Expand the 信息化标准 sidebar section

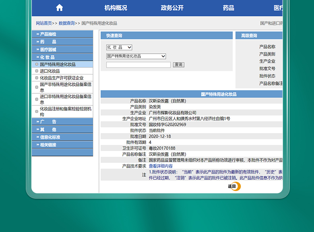[62, 137]
